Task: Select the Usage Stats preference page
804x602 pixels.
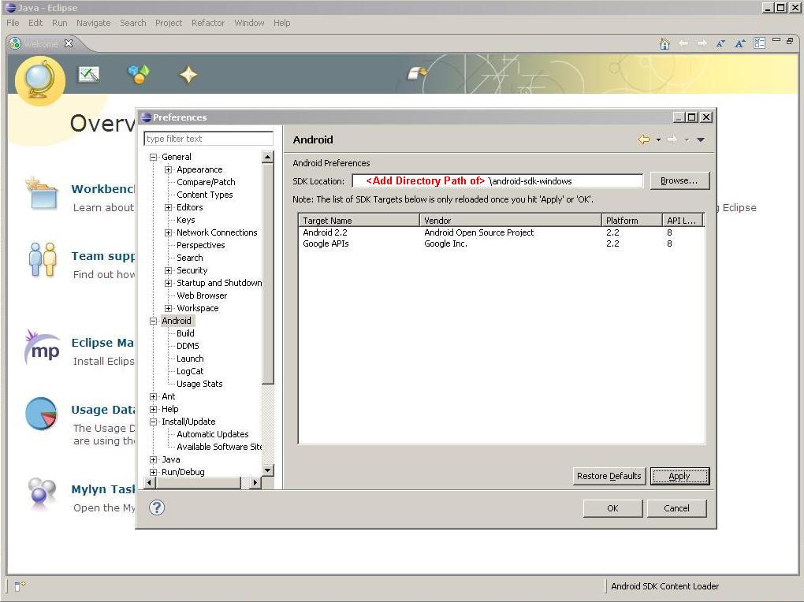Action: (x=199, y=384)
